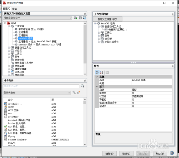This screenshot has width=179, height=158.
Task: Click the round arrow icon beside 帮助 button
Action: [x=172, y=153]
